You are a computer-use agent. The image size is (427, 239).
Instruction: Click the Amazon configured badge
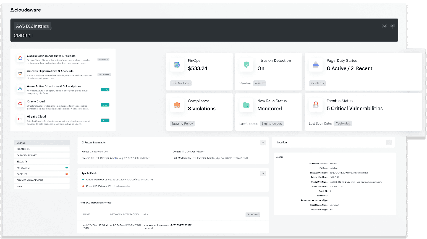(104, 75)
